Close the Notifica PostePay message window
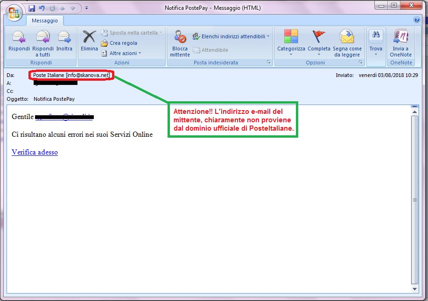Screen dimensions: 428x301 [412, 6]
